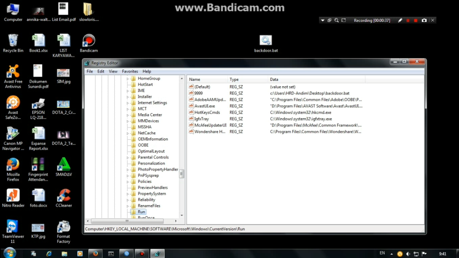This screenshot has width=459, height=258.
Task: Open the Help menu in Registry Editor
Action: (147, 71)
